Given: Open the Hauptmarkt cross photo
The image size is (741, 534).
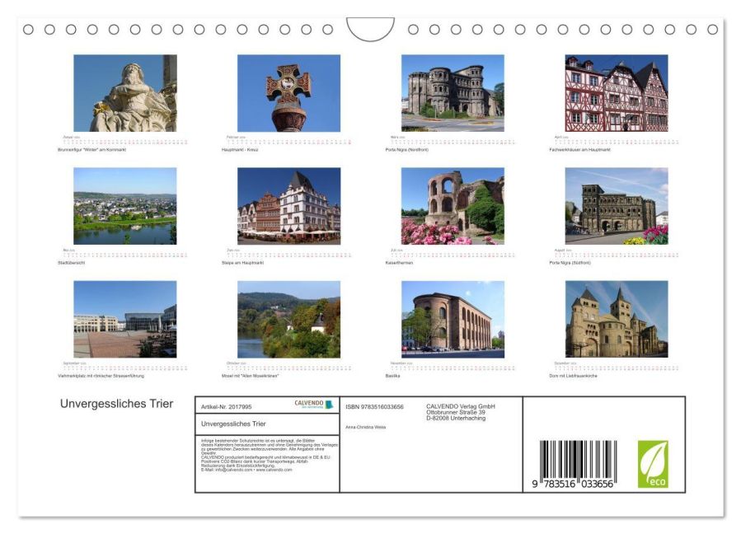Looking at the screenshot, I should coord(288,93).
